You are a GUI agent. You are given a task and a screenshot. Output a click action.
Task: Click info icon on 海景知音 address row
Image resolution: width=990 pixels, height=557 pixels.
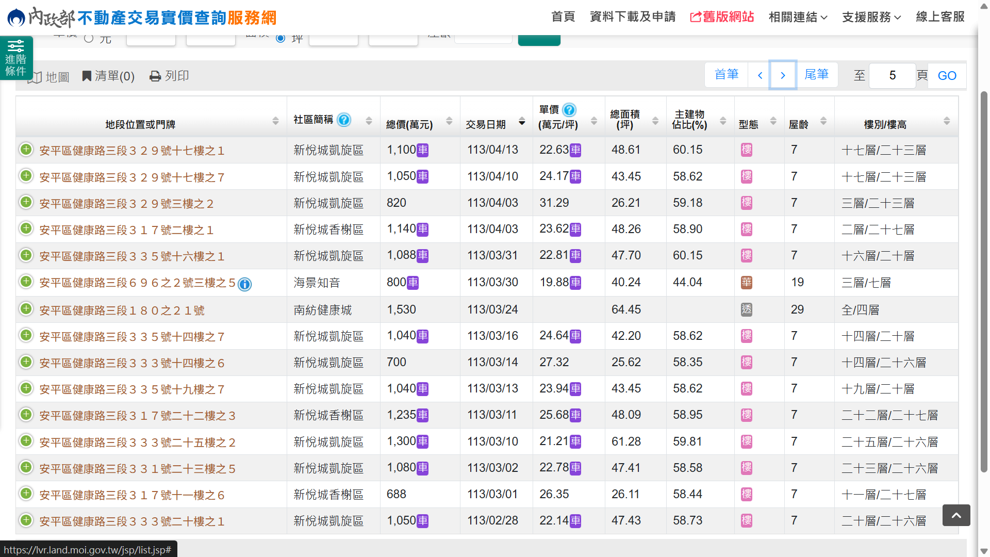coord(245,284)
